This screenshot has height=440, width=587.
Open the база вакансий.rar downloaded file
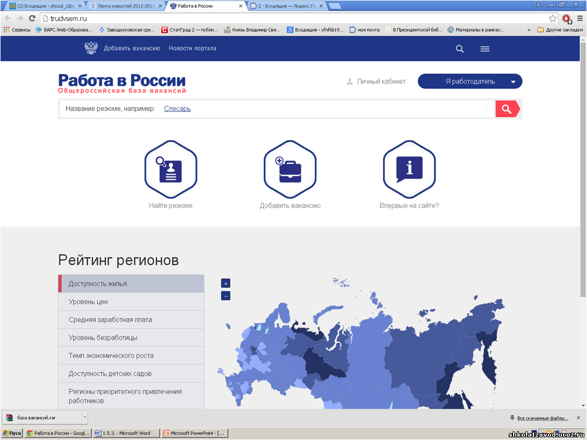coord(42,418)
